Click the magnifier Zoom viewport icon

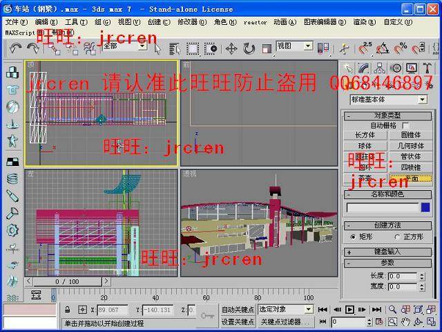point(392,310)
